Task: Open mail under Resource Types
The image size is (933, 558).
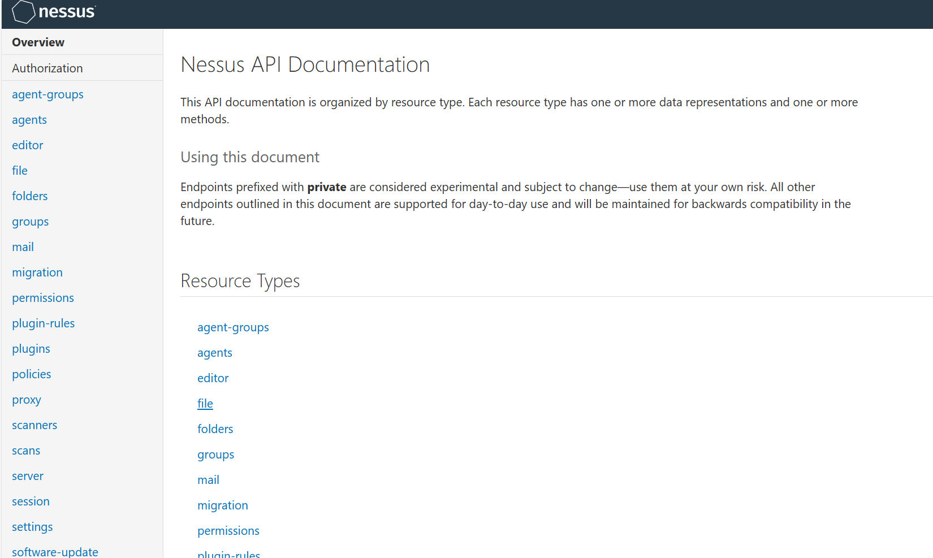Action: (x=209, y=480)
